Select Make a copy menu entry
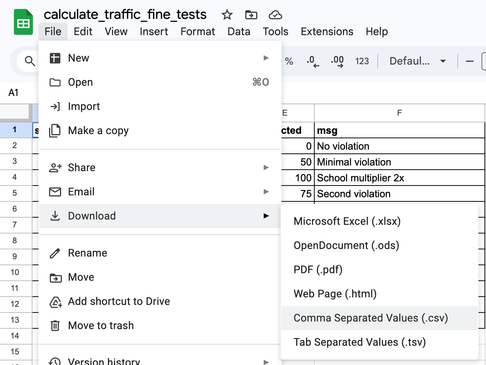The image size is (486, 365). pyautogui.click(x=98, y=131)
